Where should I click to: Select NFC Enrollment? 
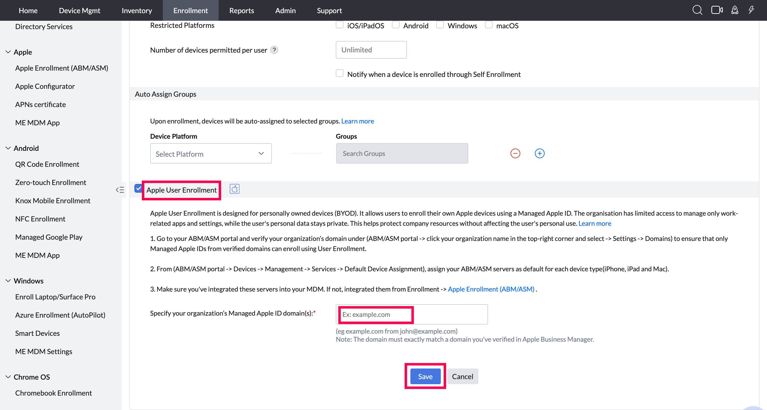point(40,219)
